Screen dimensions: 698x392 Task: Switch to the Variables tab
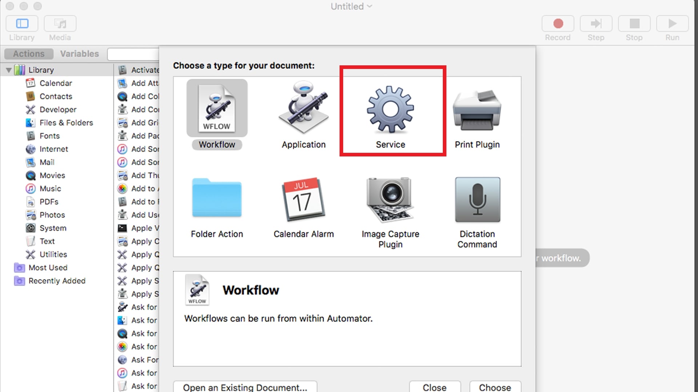pos(79,54)
